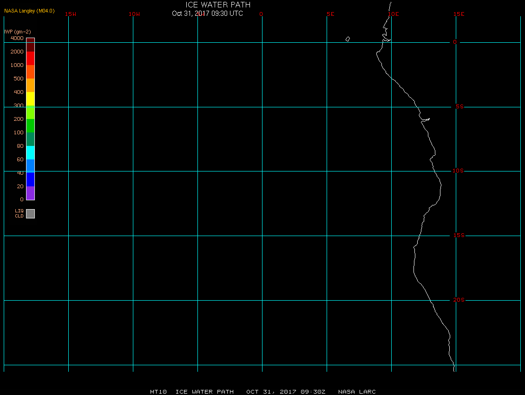Click the '5E' longitude label
Viewport: 525px width, 395px height.
coord(330,14)
